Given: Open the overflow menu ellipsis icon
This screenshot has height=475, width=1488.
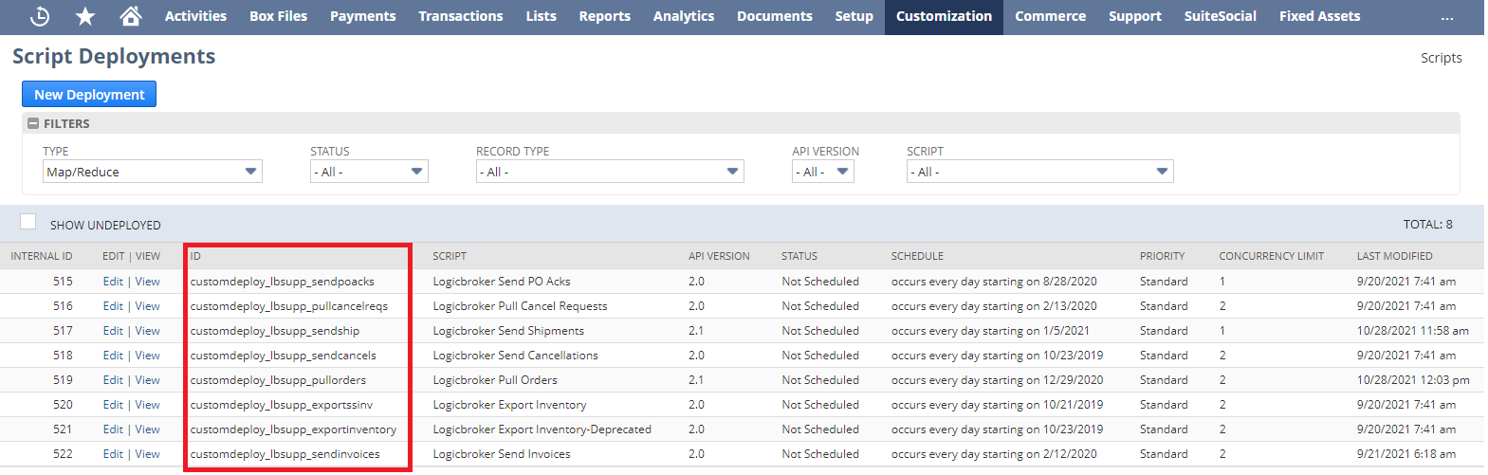Looking at the screenshot, I should pyautogui.click(x=1446, y=17).
